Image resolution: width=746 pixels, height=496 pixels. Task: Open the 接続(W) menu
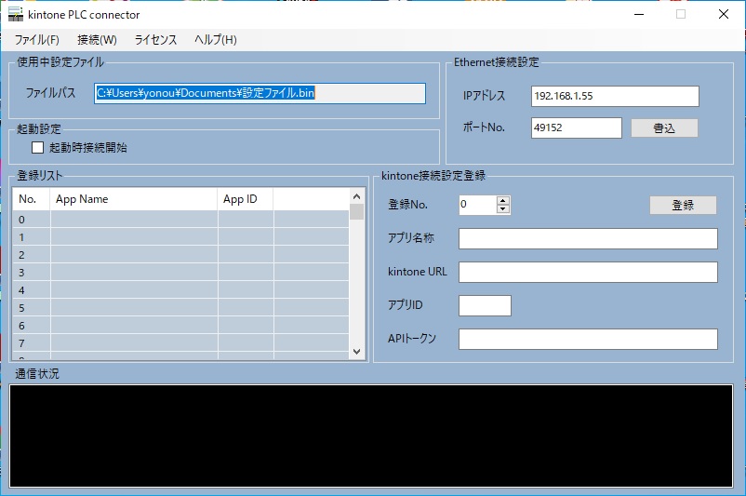pyautogui.click(x=97, y=40)
